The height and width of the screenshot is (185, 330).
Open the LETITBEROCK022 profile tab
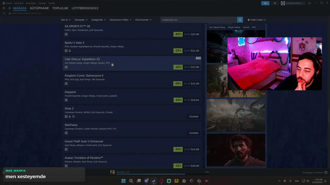tap(85, 8)
